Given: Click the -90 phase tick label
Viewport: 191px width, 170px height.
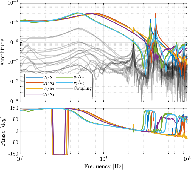Looking at the screenshot, I should pyautogui.click(x=14, y=143).
